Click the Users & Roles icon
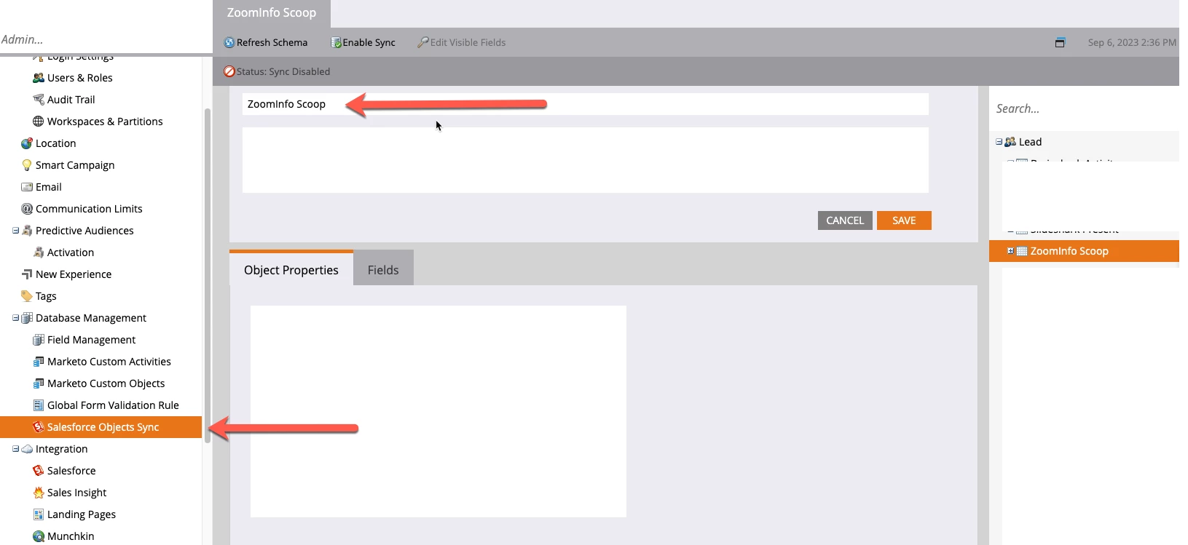This screenshot has width=1188, height=545. point(39,78)
